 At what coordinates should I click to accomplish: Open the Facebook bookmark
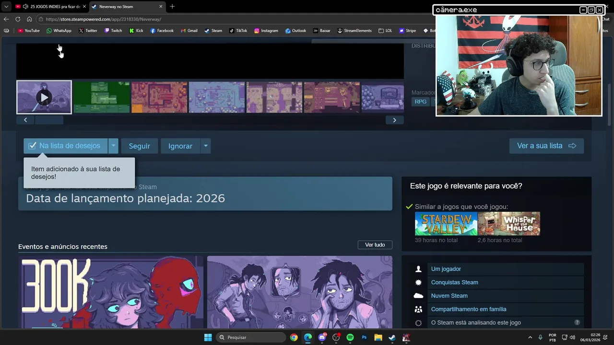(162, 31)
